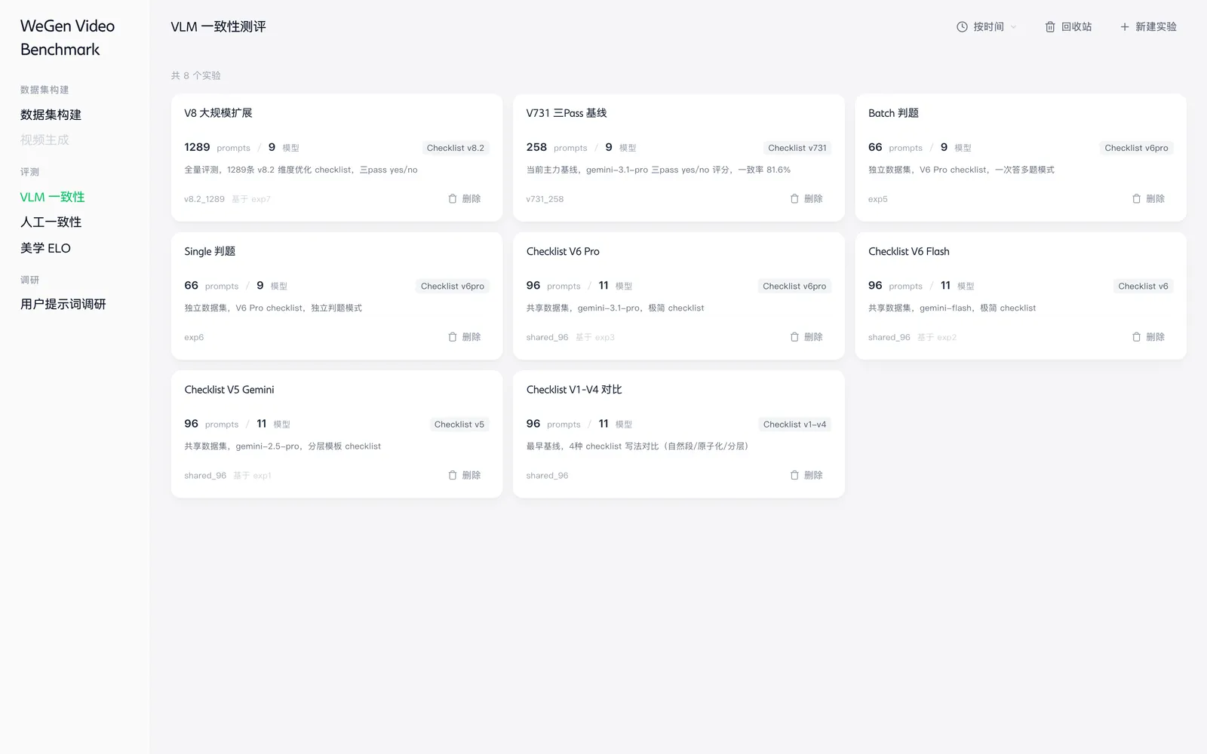Click 共 8 个实验 count text

[x=196, y=75]
